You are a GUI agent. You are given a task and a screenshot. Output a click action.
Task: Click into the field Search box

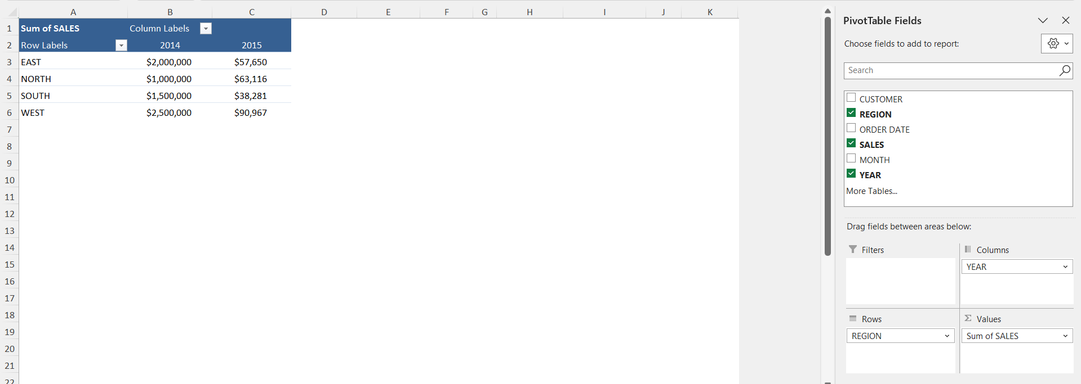pos(951,70)
